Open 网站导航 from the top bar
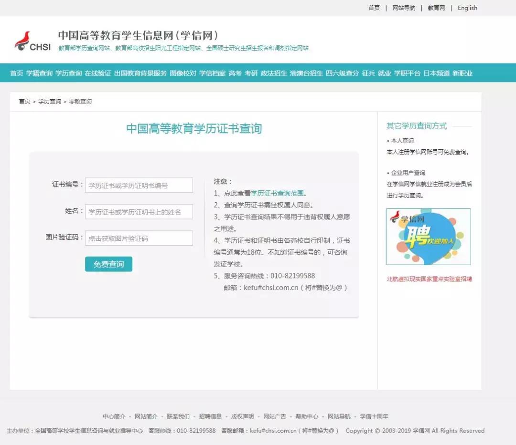The width and height of the screenshot is (516, 445). (x=403, y=8)
